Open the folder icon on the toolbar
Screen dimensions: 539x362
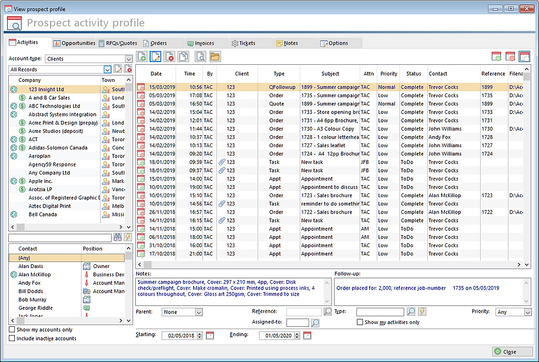coord(215,56)
